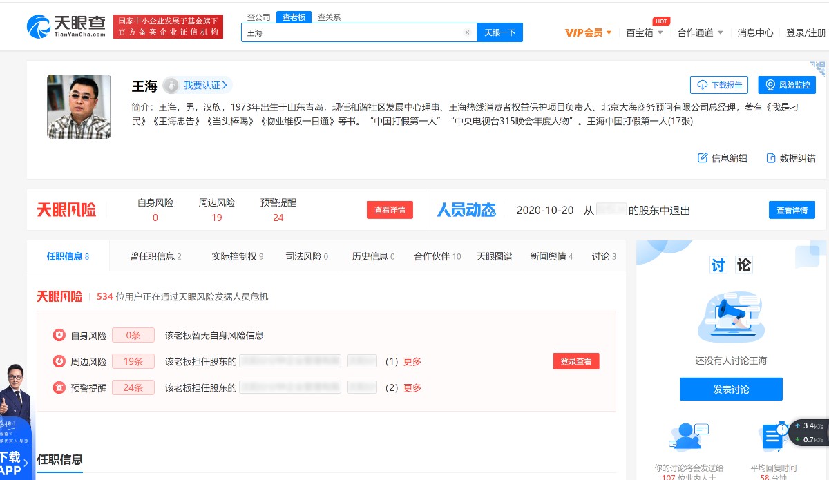
Task: Switch to 任职信息 tab
Action: (x=68, y=256)
